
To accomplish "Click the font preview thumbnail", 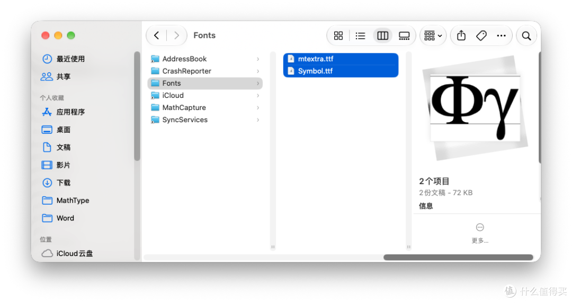I will coord(475,108).
